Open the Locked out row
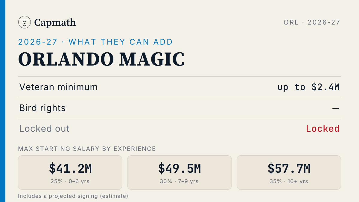This screenshot has width=359, height=202. pos(180,129)
